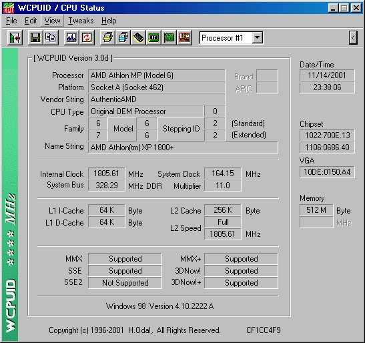Click the date value 11/14/2001
The image size is (365, 343).
click(327, 75)
